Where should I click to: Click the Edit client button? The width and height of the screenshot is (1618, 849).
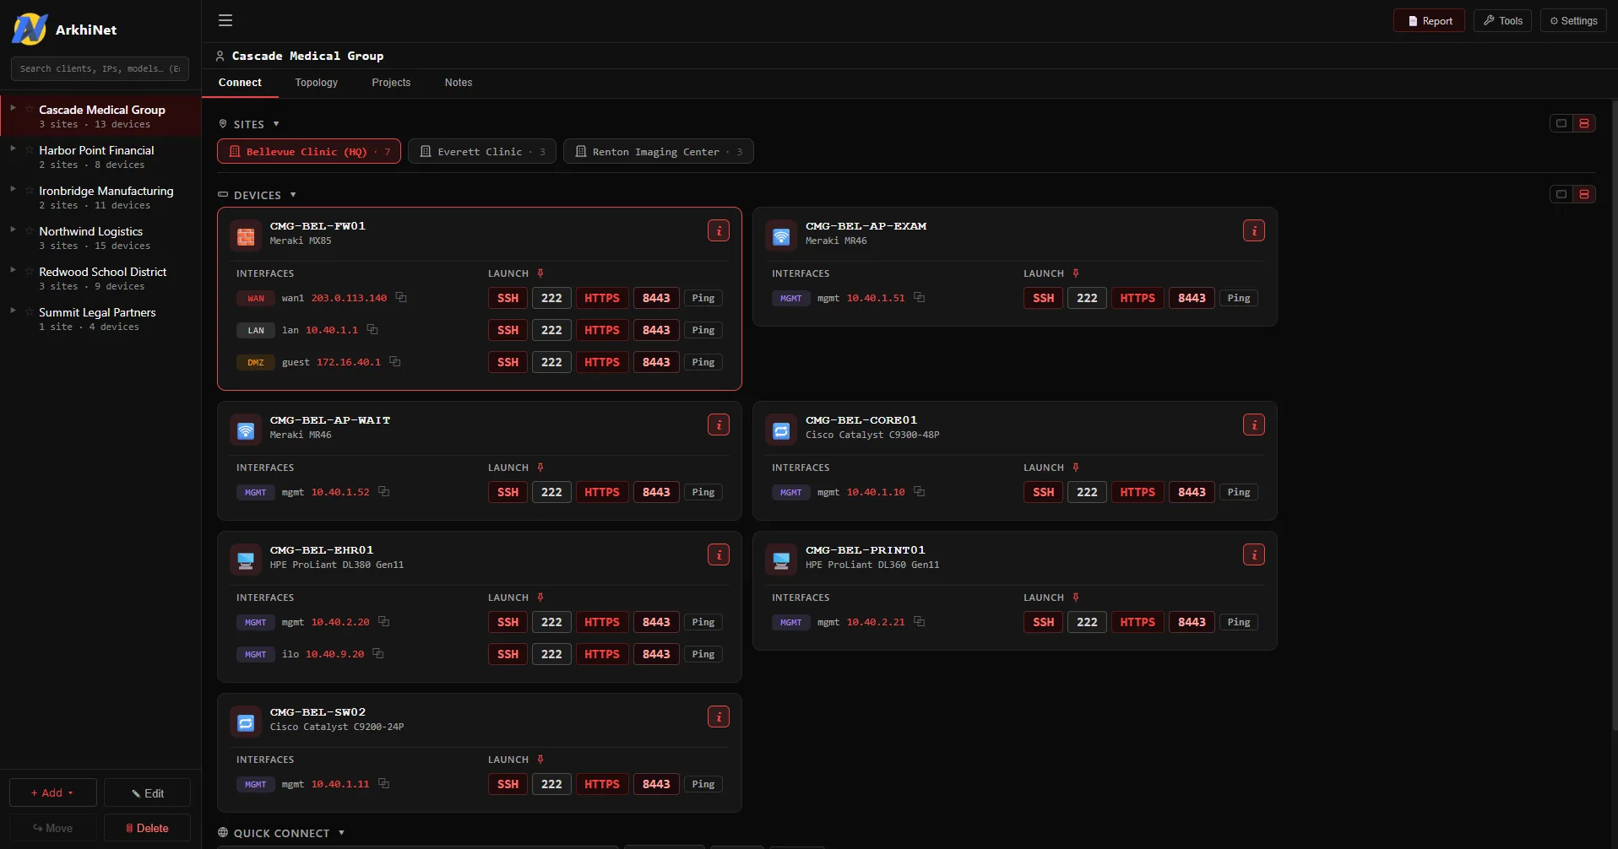(x=148, y=792)
